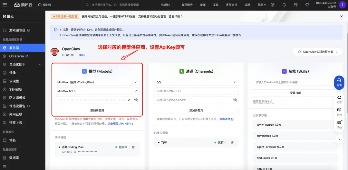Viewport: 348px width, 170px height.
Task: Open the MiniMax M2.5 model dropdown
Action: pyautogui.click(x=97, y=91)
